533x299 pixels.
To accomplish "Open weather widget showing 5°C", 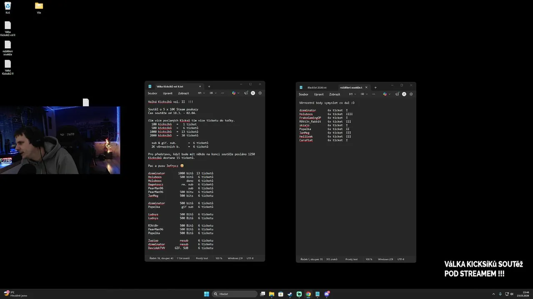I will tap(15, 294).
